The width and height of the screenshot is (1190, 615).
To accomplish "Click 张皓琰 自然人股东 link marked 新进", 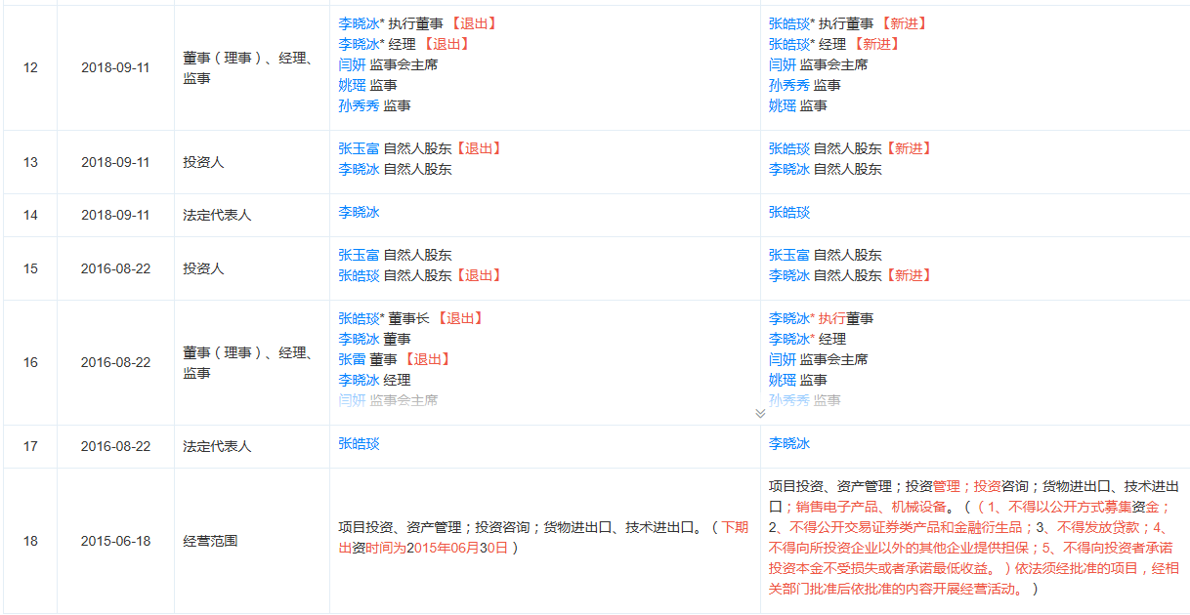I will click(x=788, y=148).
